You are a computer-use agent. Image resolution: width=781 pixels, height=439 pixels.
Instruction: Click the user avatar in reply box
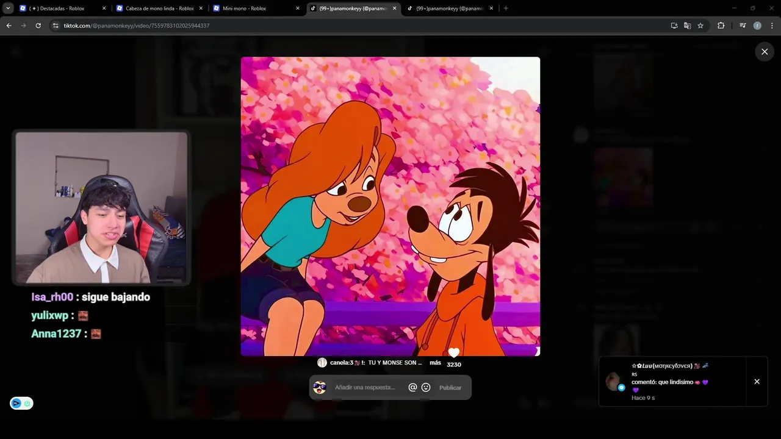[x=320, y=388]
